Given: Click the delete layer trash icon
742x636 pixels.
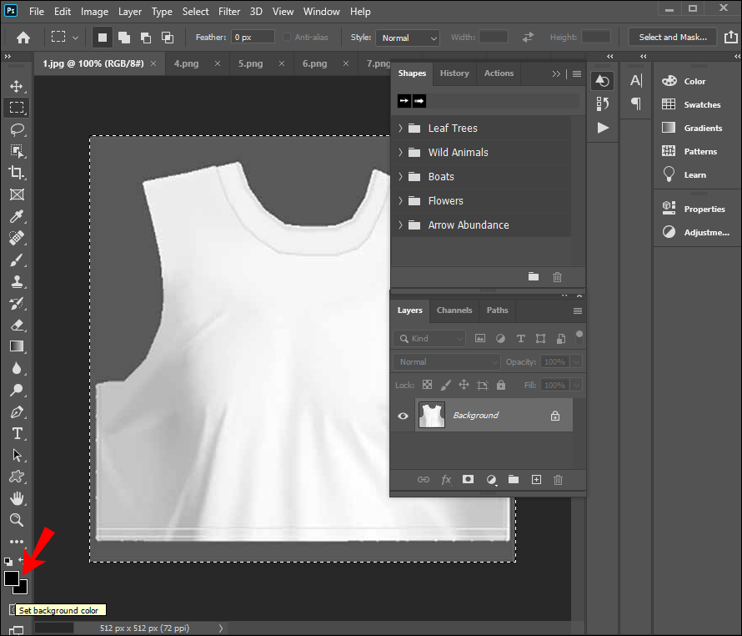Looking at the screenshot, I should pyautogui.click(x=559, y=480).
